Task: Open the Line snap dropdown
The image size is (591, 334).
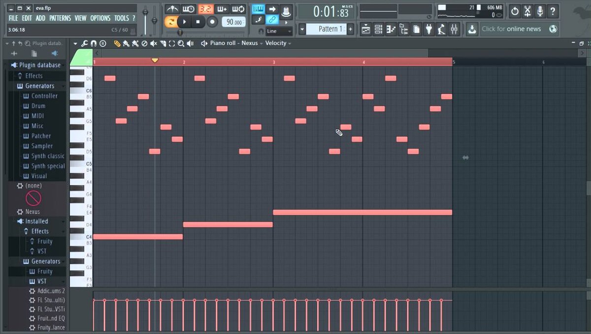Action: (279, 31)
